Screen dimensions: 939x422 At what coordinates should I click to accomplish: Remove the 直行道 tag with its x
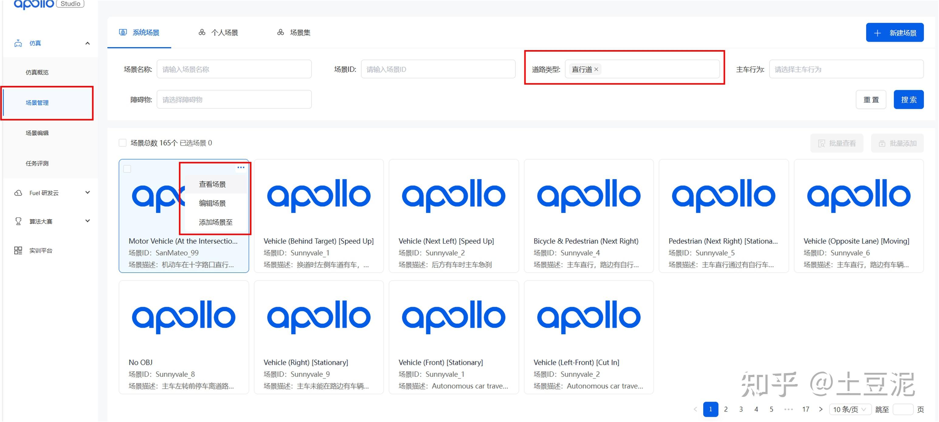[596, 69]
